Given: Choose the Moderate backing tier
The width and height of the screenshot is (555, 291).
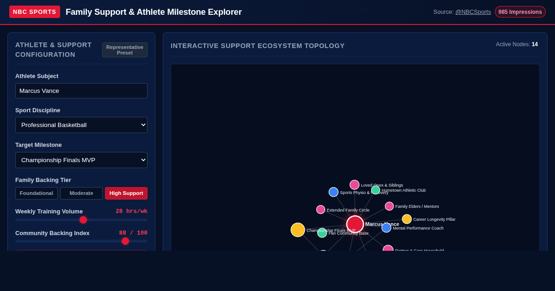Looking at the screenshot, I should tap(81, 193).
